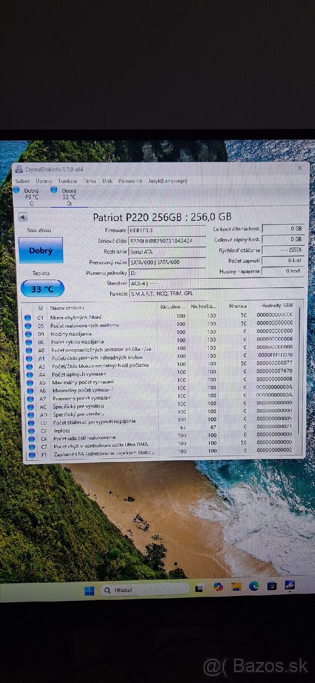
Task: Select row Počet realokovaných sektorov
Action: (x=159, y=324)
